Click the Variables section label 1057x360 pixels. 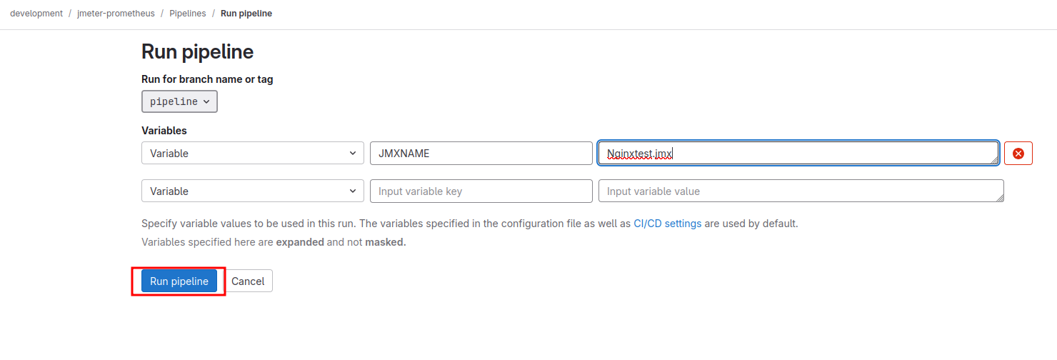click(x=164, y=131)
